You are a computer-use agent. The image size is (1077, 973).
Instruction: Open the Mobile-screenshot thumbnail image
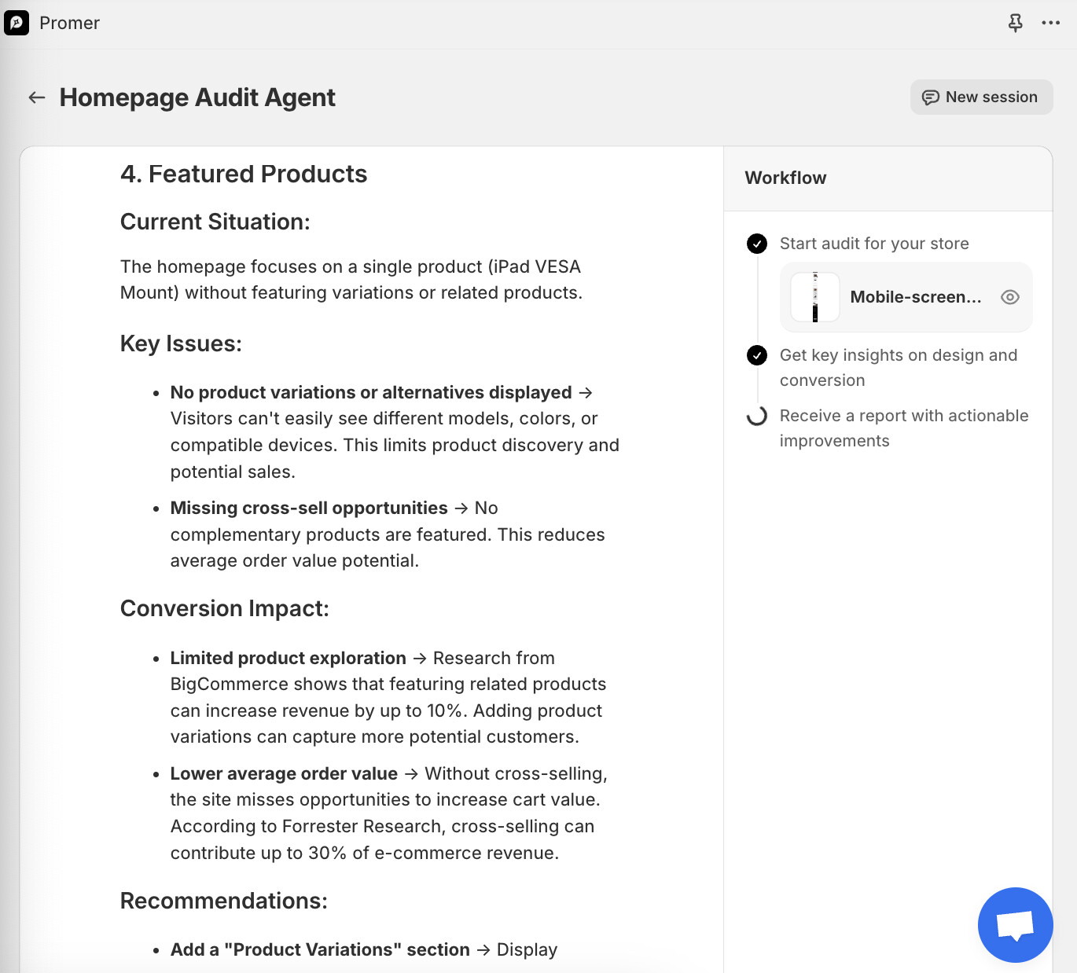click(815, 297)
